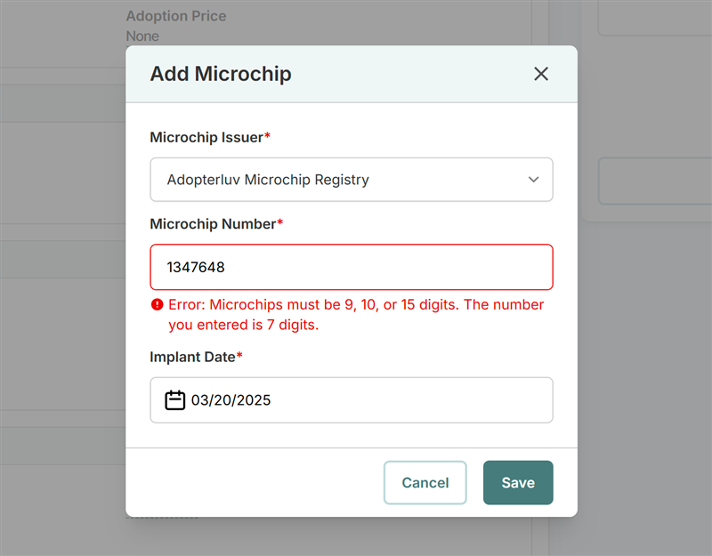Screen dimensions: 712x556
Task: Click the 03/20/2025 implant date value
Action: pos(231,399)
